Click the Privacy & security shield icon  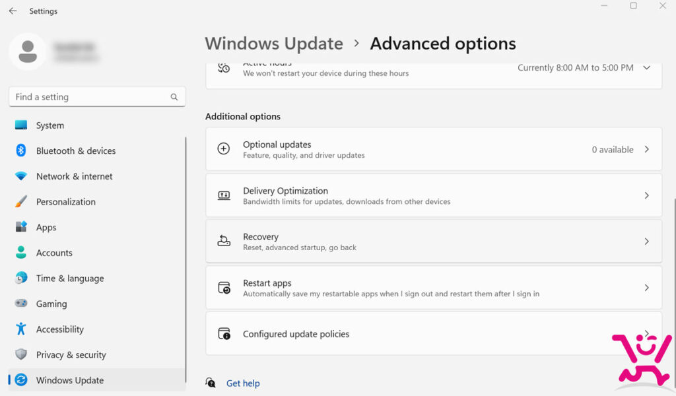tap(20, 354)
